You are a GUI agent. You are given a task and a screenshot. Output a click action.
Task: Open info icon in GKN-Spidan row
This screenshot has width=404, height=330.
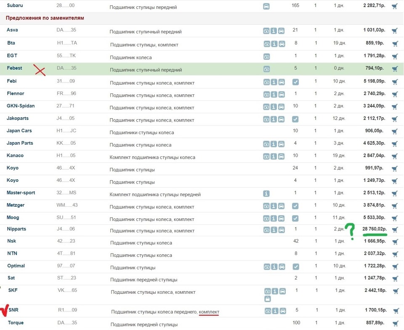coord(274,106)
